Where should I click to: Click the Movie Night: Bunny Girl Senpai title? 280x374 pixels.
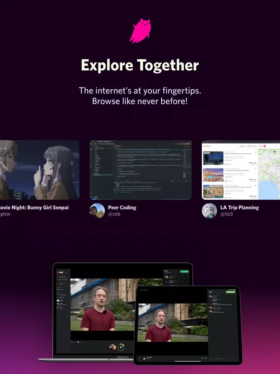click(x=34, y=208)
